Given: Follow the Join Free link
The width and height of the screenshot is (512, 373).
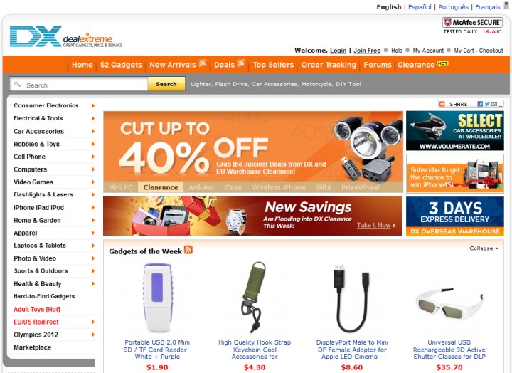Looking at the screenshot, I should [x=367, y=51].
